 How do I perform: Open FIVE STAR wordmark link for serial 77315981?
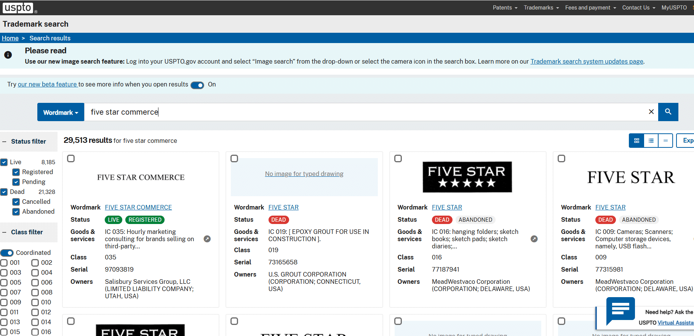(x=611, y=207)
